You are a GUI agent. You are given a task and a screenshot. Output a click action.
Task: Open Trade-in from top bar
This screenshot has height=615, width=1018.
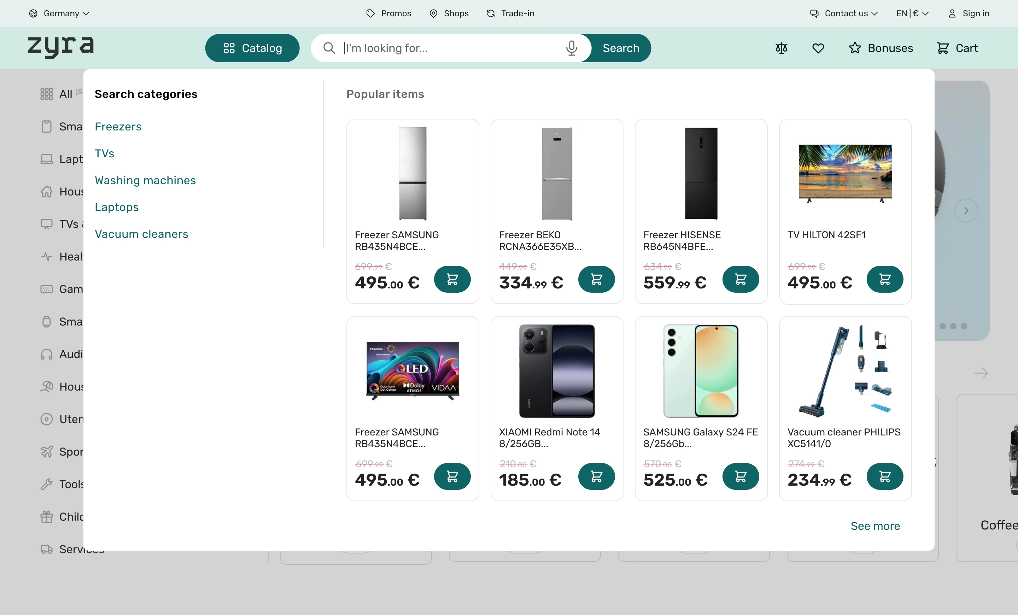(511, 13)
